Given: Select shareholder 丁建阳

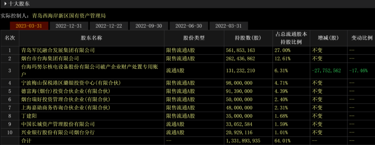Looking at the screenshot, I should pos(28,116).
